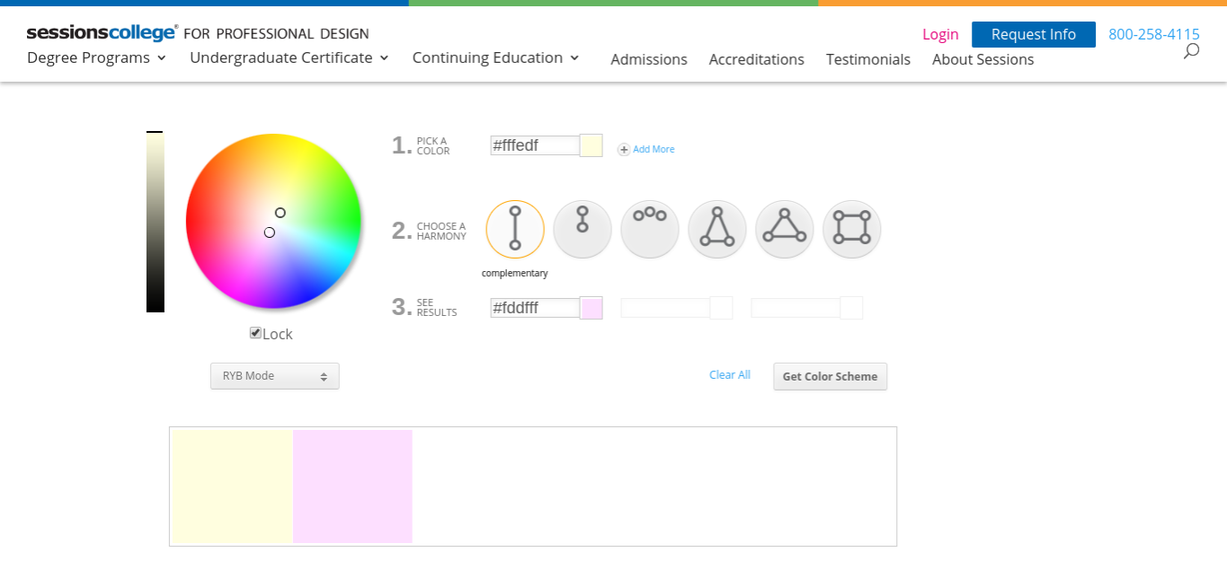The image size is (1227, 561).
Task: Expand the Undergraduate Certificate menu
Action: pos(289,58)
